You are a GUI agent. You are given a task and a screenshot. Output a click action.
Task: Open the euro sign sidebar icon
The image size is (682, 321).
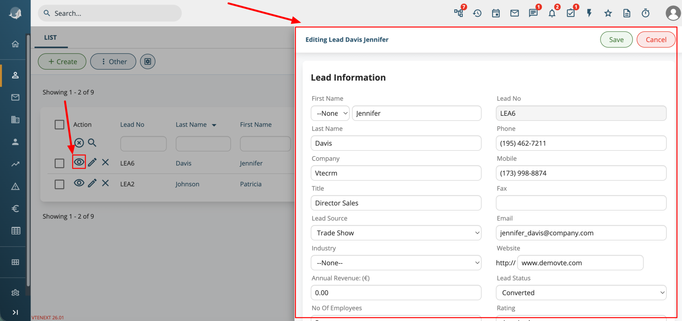(x=15, y=209)
